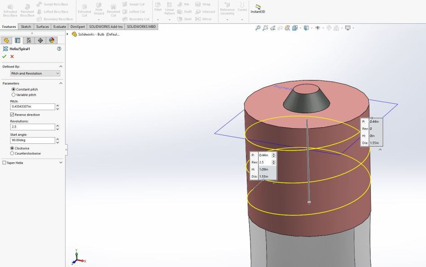Screen dimensions: 426x267
Task: Enable the Taper Helix checkbox
Action: point(4,163)
